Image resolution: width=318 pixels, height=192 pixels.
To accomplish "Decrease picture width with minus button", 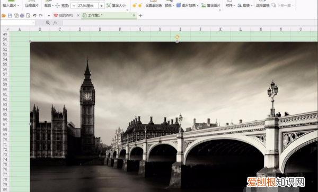I will (x=74, y=6).
